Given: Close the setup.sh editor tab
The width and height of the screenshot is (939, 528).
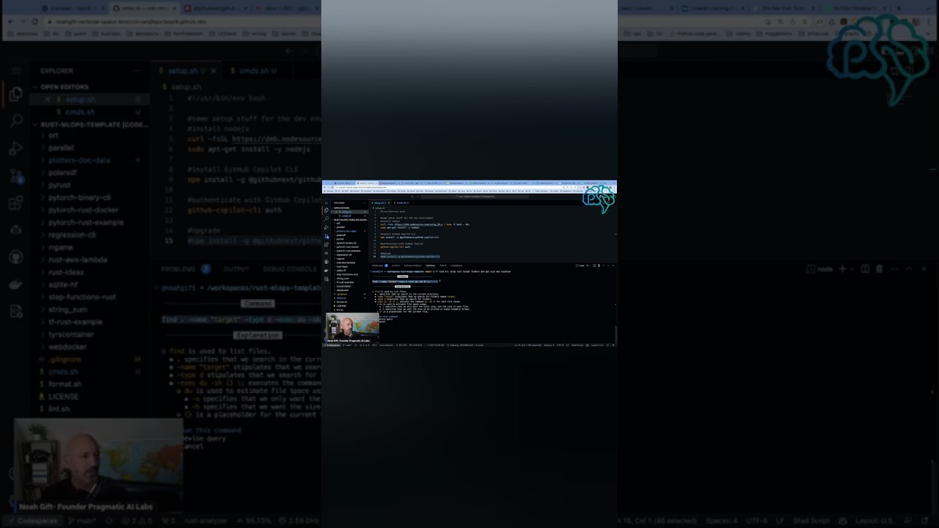Looking at the screenshot, I should click(389, 203).
